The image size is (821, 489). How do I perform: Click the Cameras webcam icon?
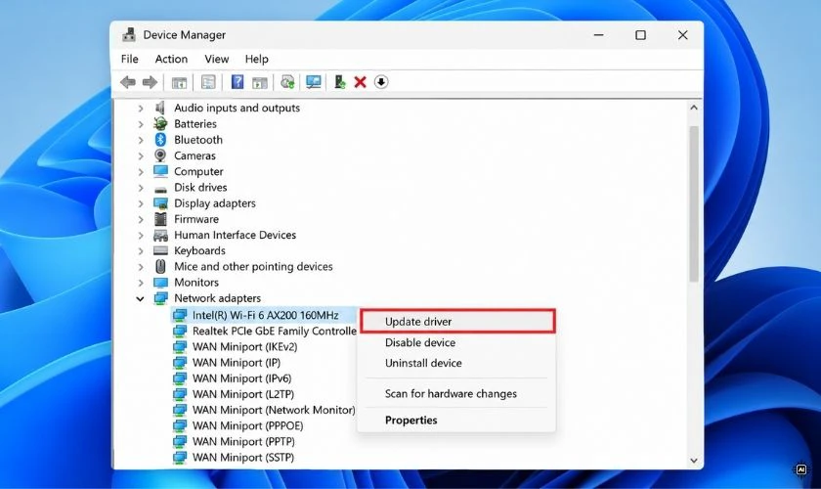click(160, 156)
